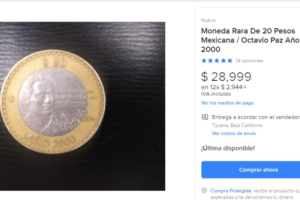This screenshot has height=200, width=300.
Task: Click the $ 28,999 price
Action: coord(226,77)
